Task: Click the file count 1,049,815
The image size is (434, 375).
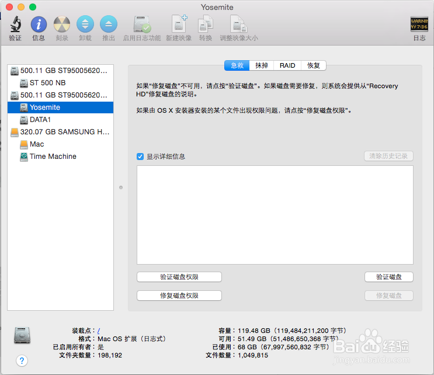Action: point(253,355)
